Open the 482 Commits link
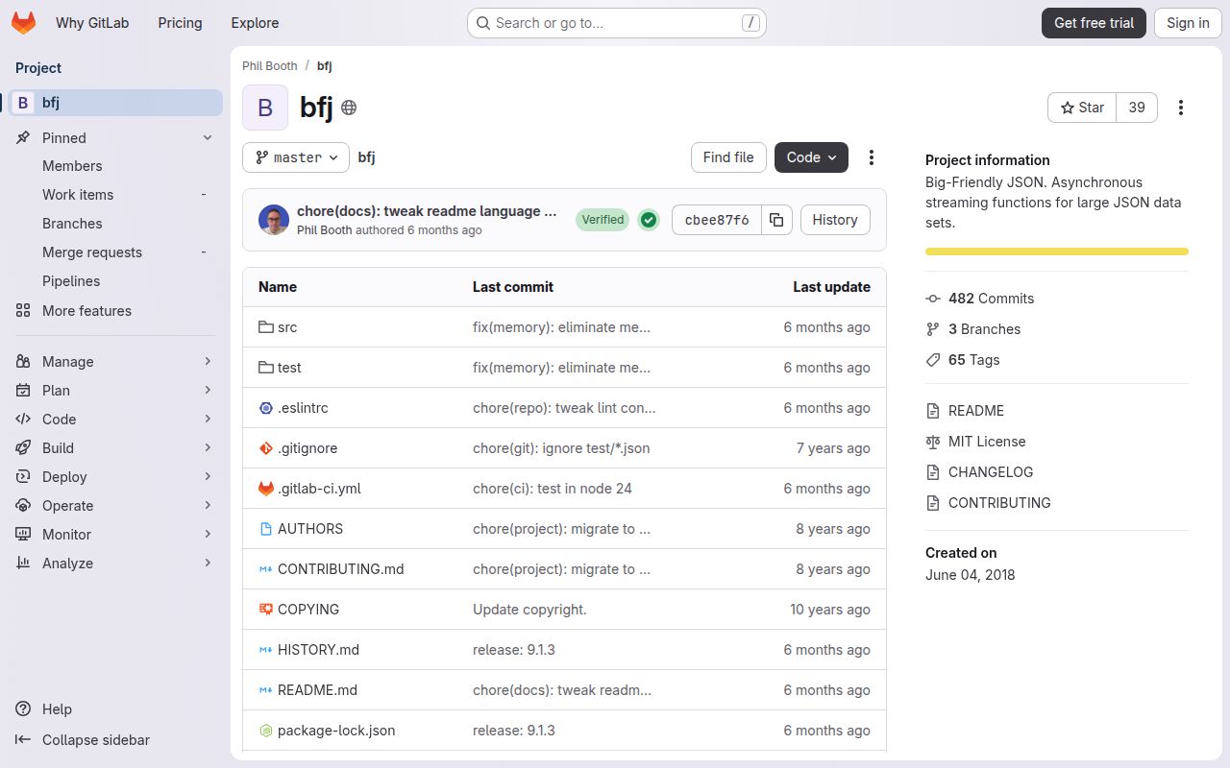This screenshot has height=768, width=1230. tap(991, 299)
